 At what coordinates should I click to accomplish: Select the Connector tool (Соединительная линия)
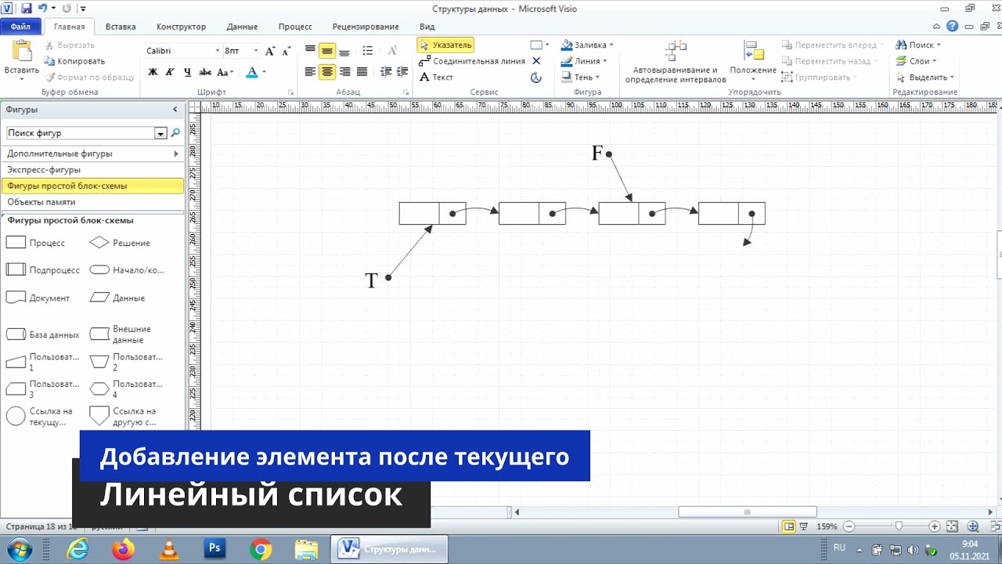472,61
